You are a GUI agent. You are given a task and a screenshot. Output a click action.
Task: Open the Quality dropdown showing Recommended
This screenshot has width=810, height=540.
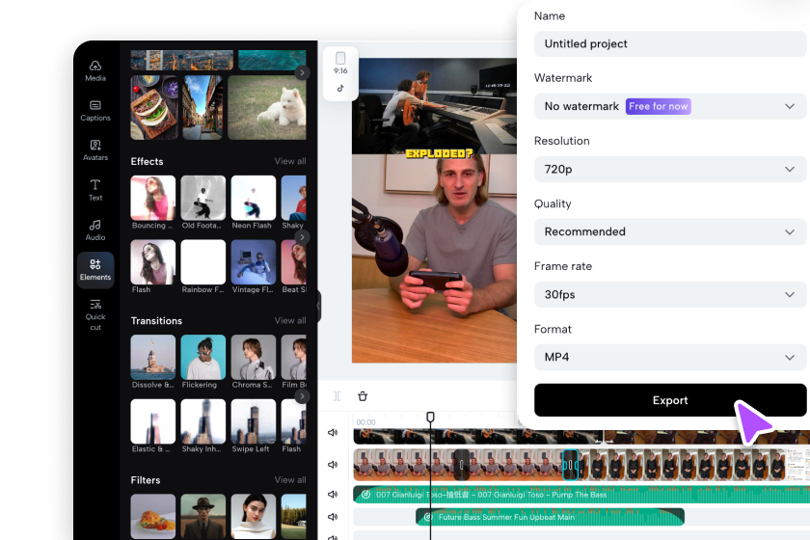point(670,231)
